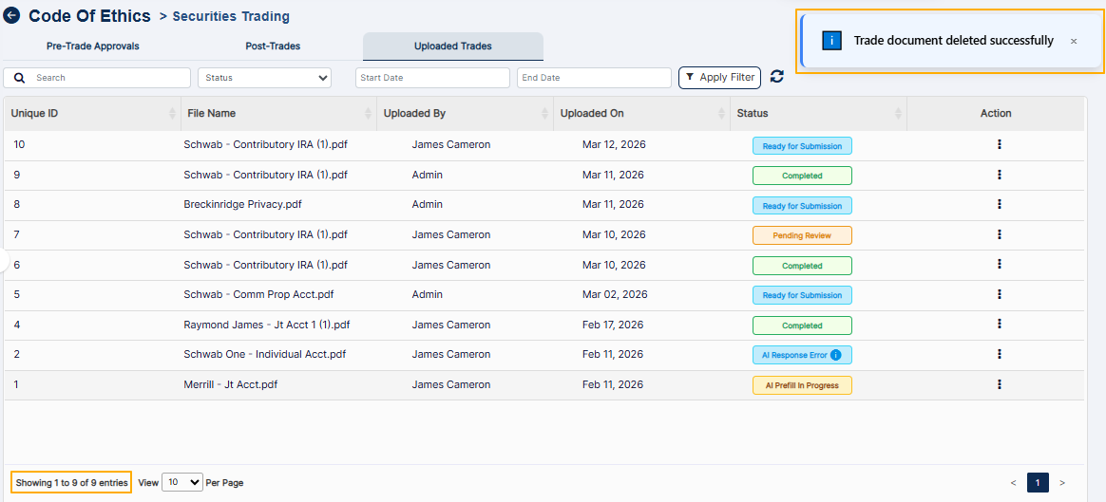The height and width of the screenshot is (502, 1106).
Task: Go to the next page arrow
Action: coord(1062,482)
